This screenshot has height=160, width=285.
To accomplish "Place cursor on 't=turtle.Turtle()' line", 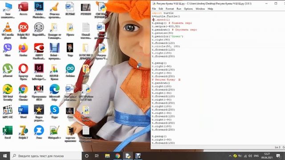I will coord(166,16).
